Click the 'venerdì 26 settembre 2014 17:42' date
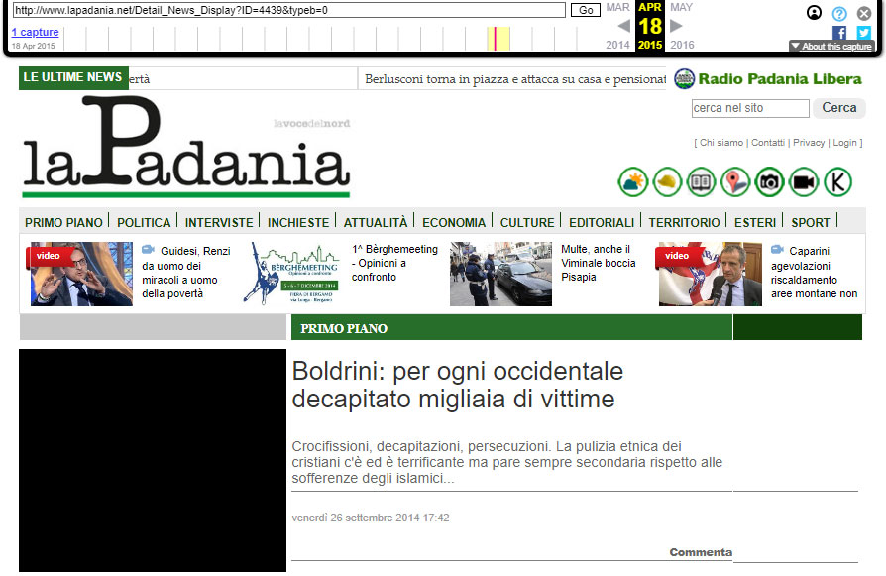This screenshot has width=886, height=576. coord(371,518)
